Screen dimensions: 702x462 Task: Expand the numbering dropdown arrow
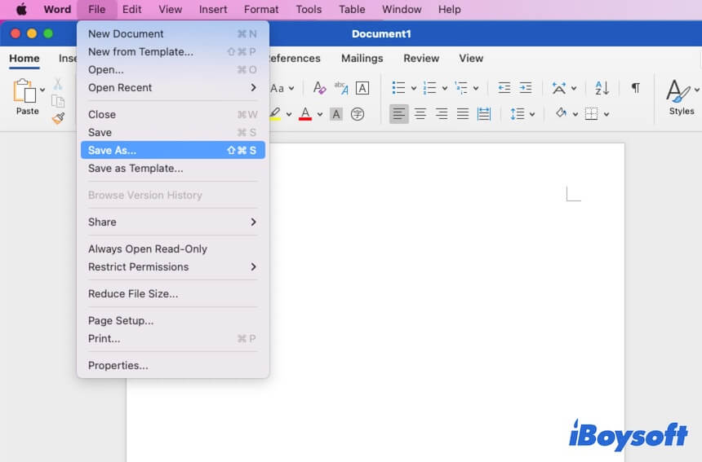(x=445, y=88)
